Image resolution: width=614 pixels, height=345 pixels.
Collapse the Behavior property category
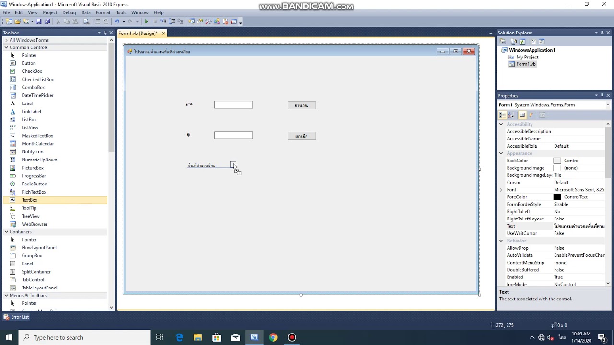(x=501, y=241)
